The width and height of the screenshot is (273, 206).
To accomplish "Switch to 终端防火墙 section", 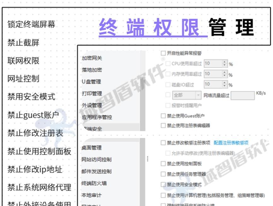I will click(x=94, y=183).
